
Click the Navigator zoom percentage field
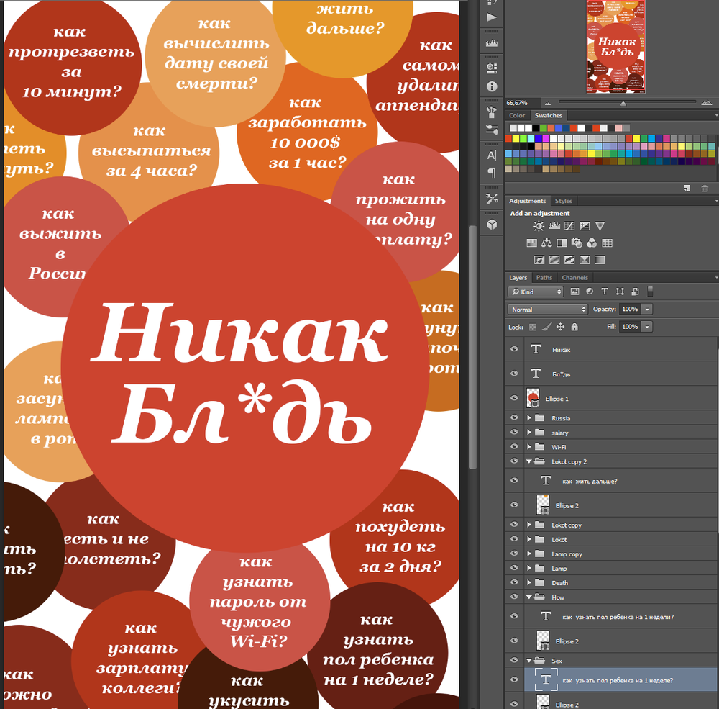point(518,103)
